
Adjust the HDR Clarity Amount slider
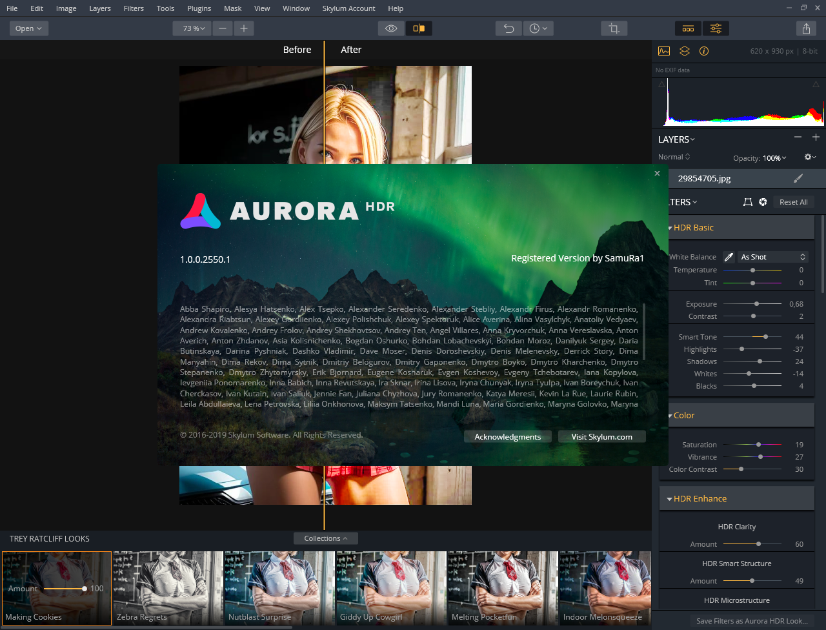click(752, 544)
